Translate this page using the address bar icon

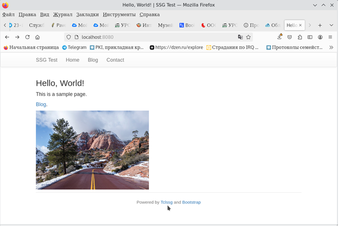coord(240,37)
